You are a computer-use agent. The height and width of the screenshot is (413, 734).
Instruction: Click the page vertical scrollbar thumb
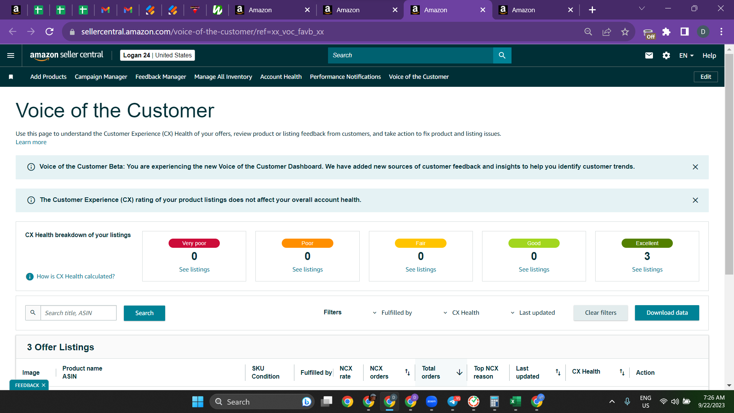point(729,164)
